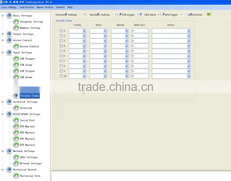Enable periodic timer row 6 checkbox

coord(61,56)
